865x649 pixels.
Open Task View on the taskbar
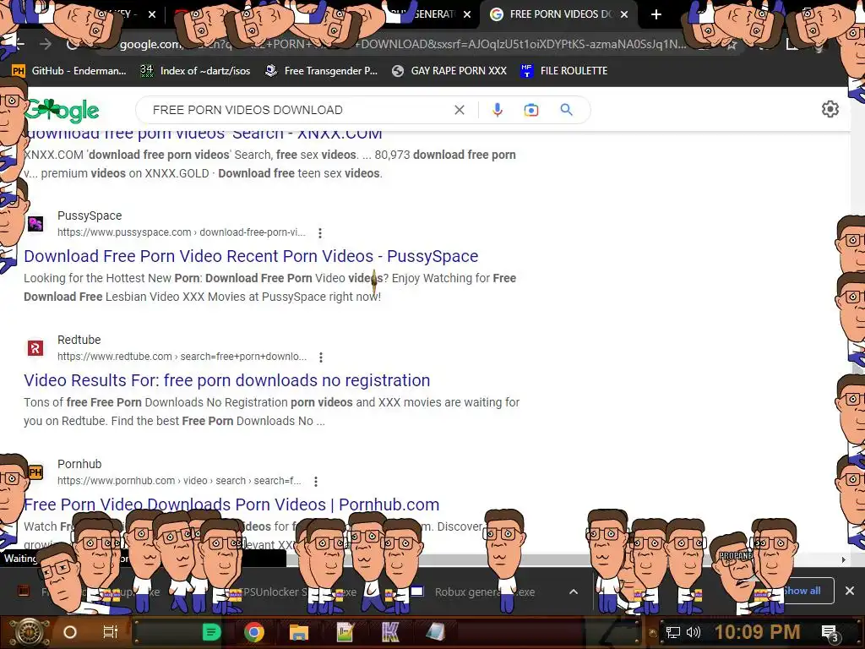coord(111,632)
